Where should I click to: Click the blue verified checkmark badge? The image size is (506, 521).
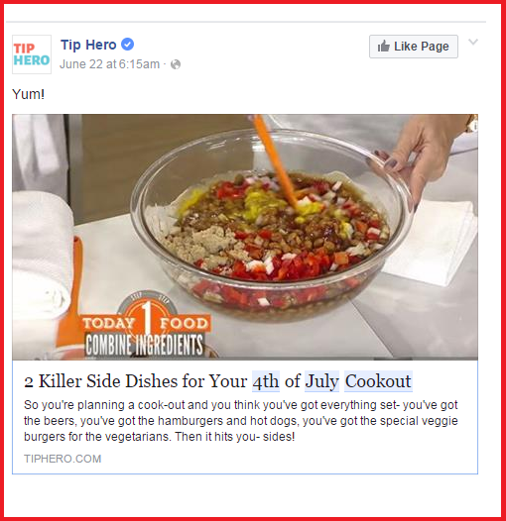[128, 45]
